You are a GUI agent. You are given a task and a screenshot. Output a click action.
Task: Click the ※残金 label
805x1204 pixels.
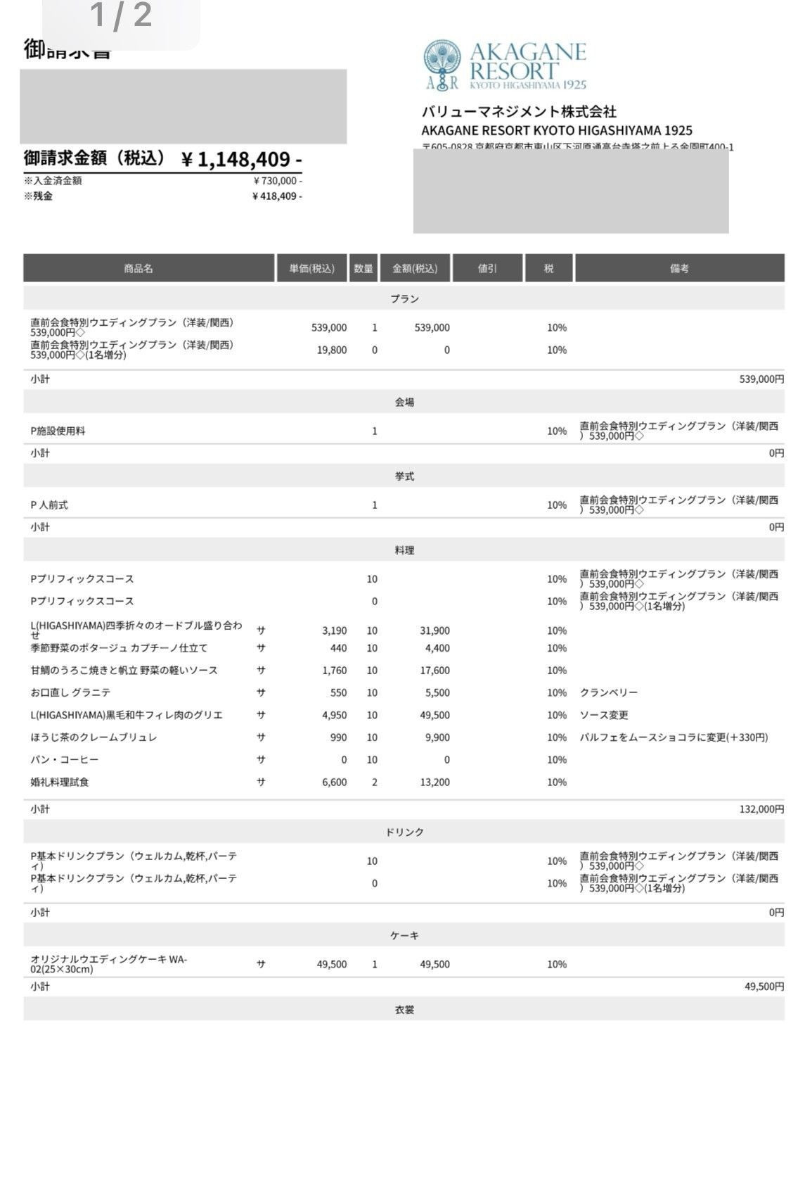point(38,196)
